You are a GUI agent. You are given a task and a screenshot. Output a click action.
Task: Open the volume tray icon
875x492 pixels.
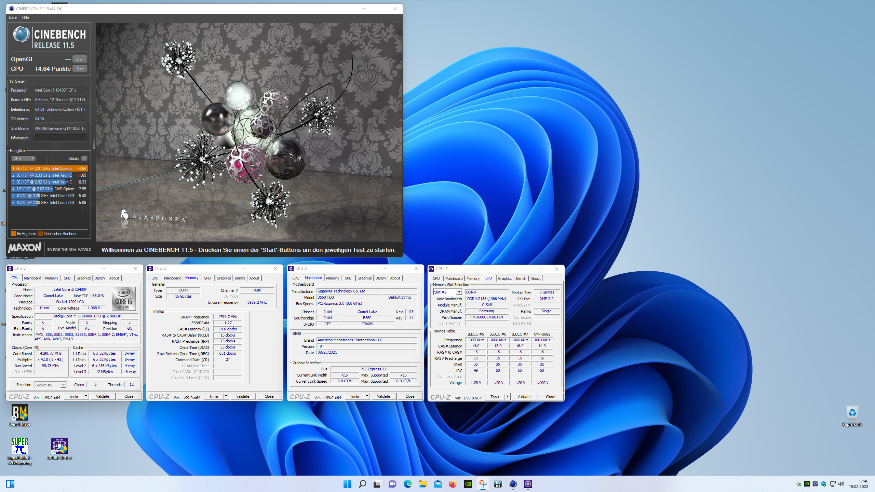[841, 484]
